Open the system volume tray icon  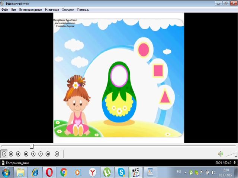(213, 172)
